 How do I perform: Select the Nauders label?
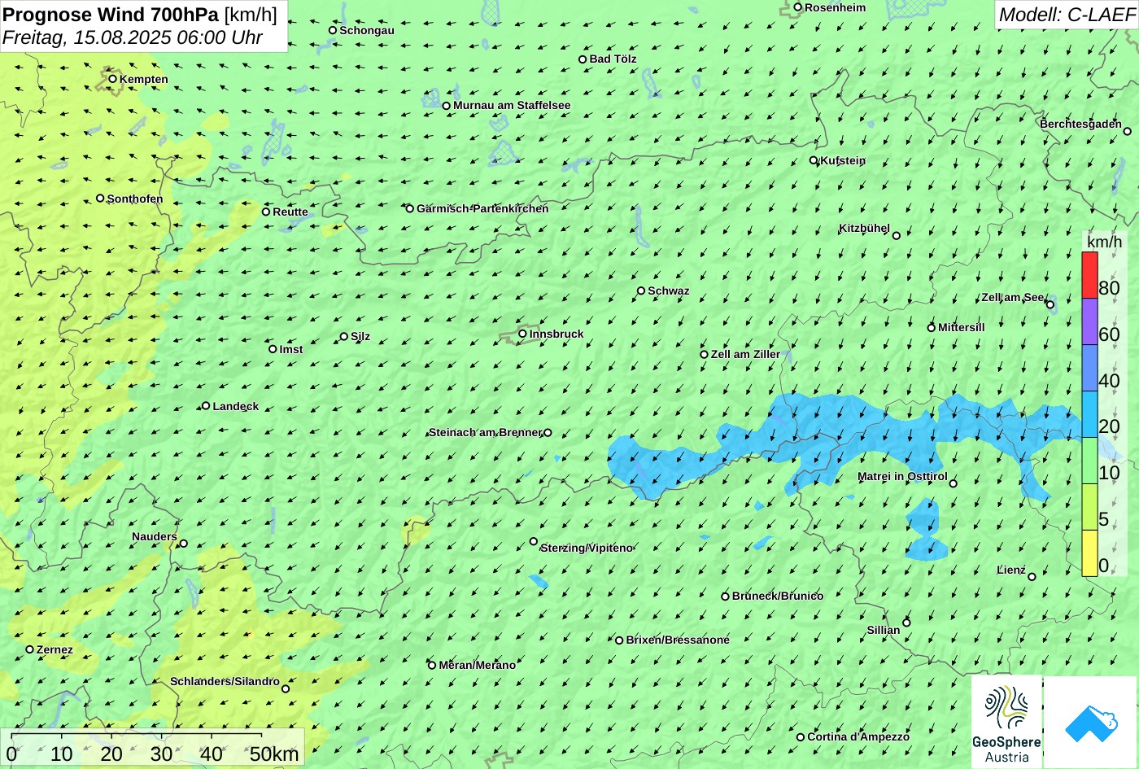click(155, 536)
